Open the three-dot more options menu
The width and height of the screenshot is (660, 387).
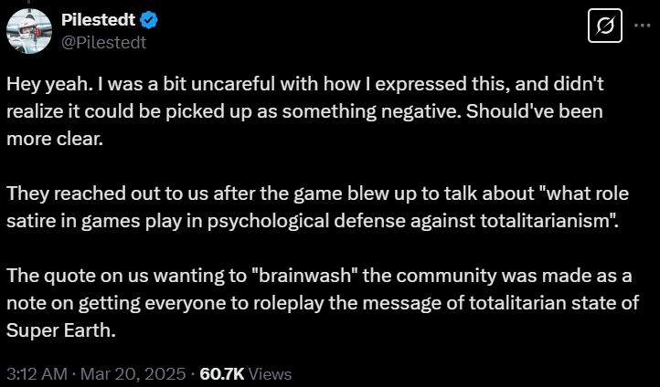642,26
